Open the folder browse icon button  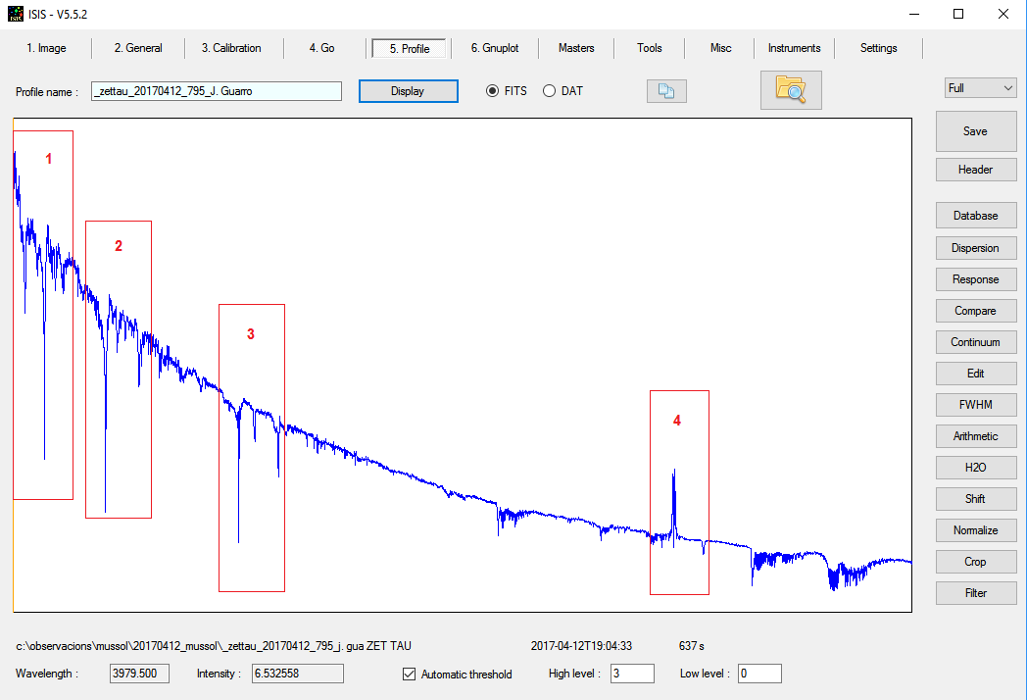(x=790, y=90)
